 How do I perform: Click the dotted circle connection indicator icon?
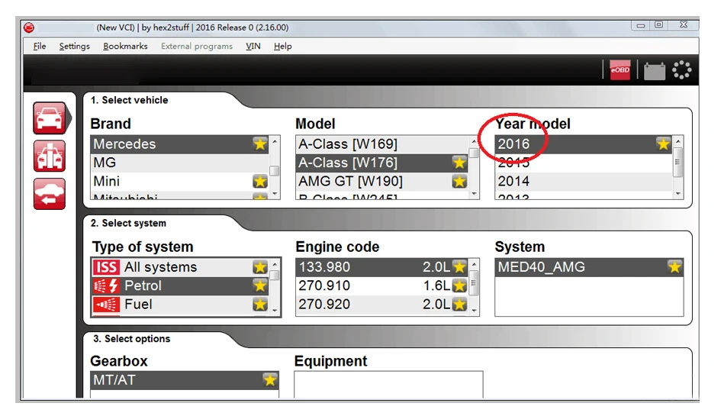tap(681, 70)
